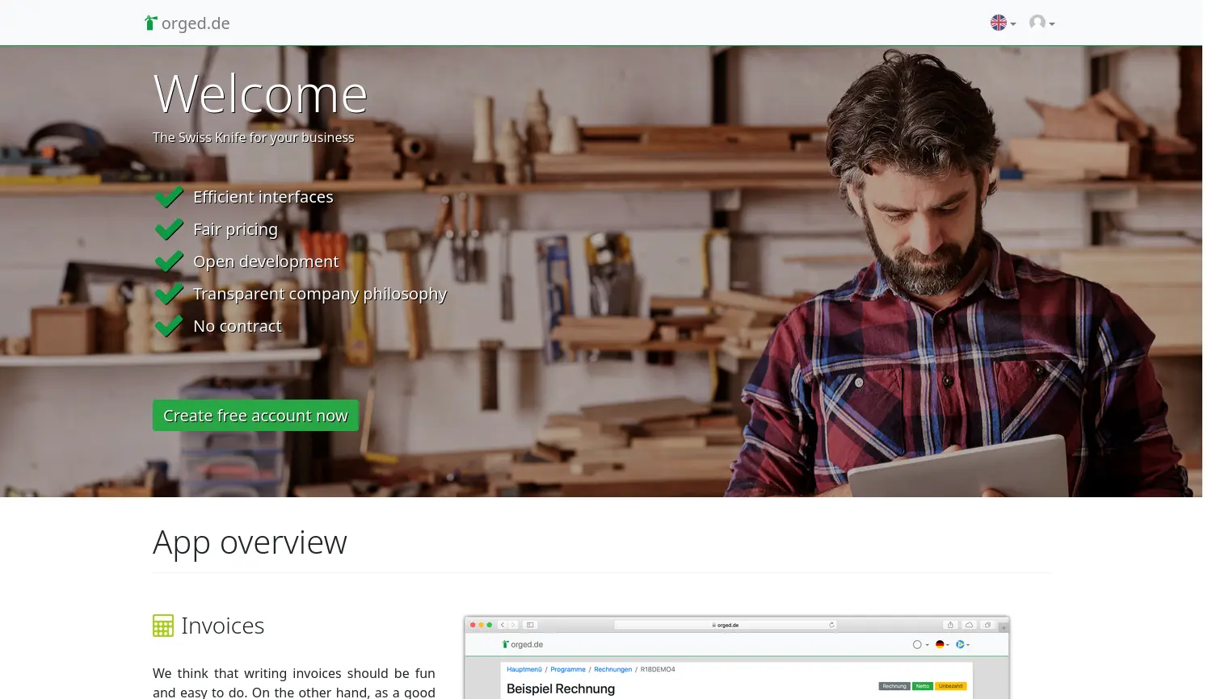Open the orged.de home link text

(196, 23)
